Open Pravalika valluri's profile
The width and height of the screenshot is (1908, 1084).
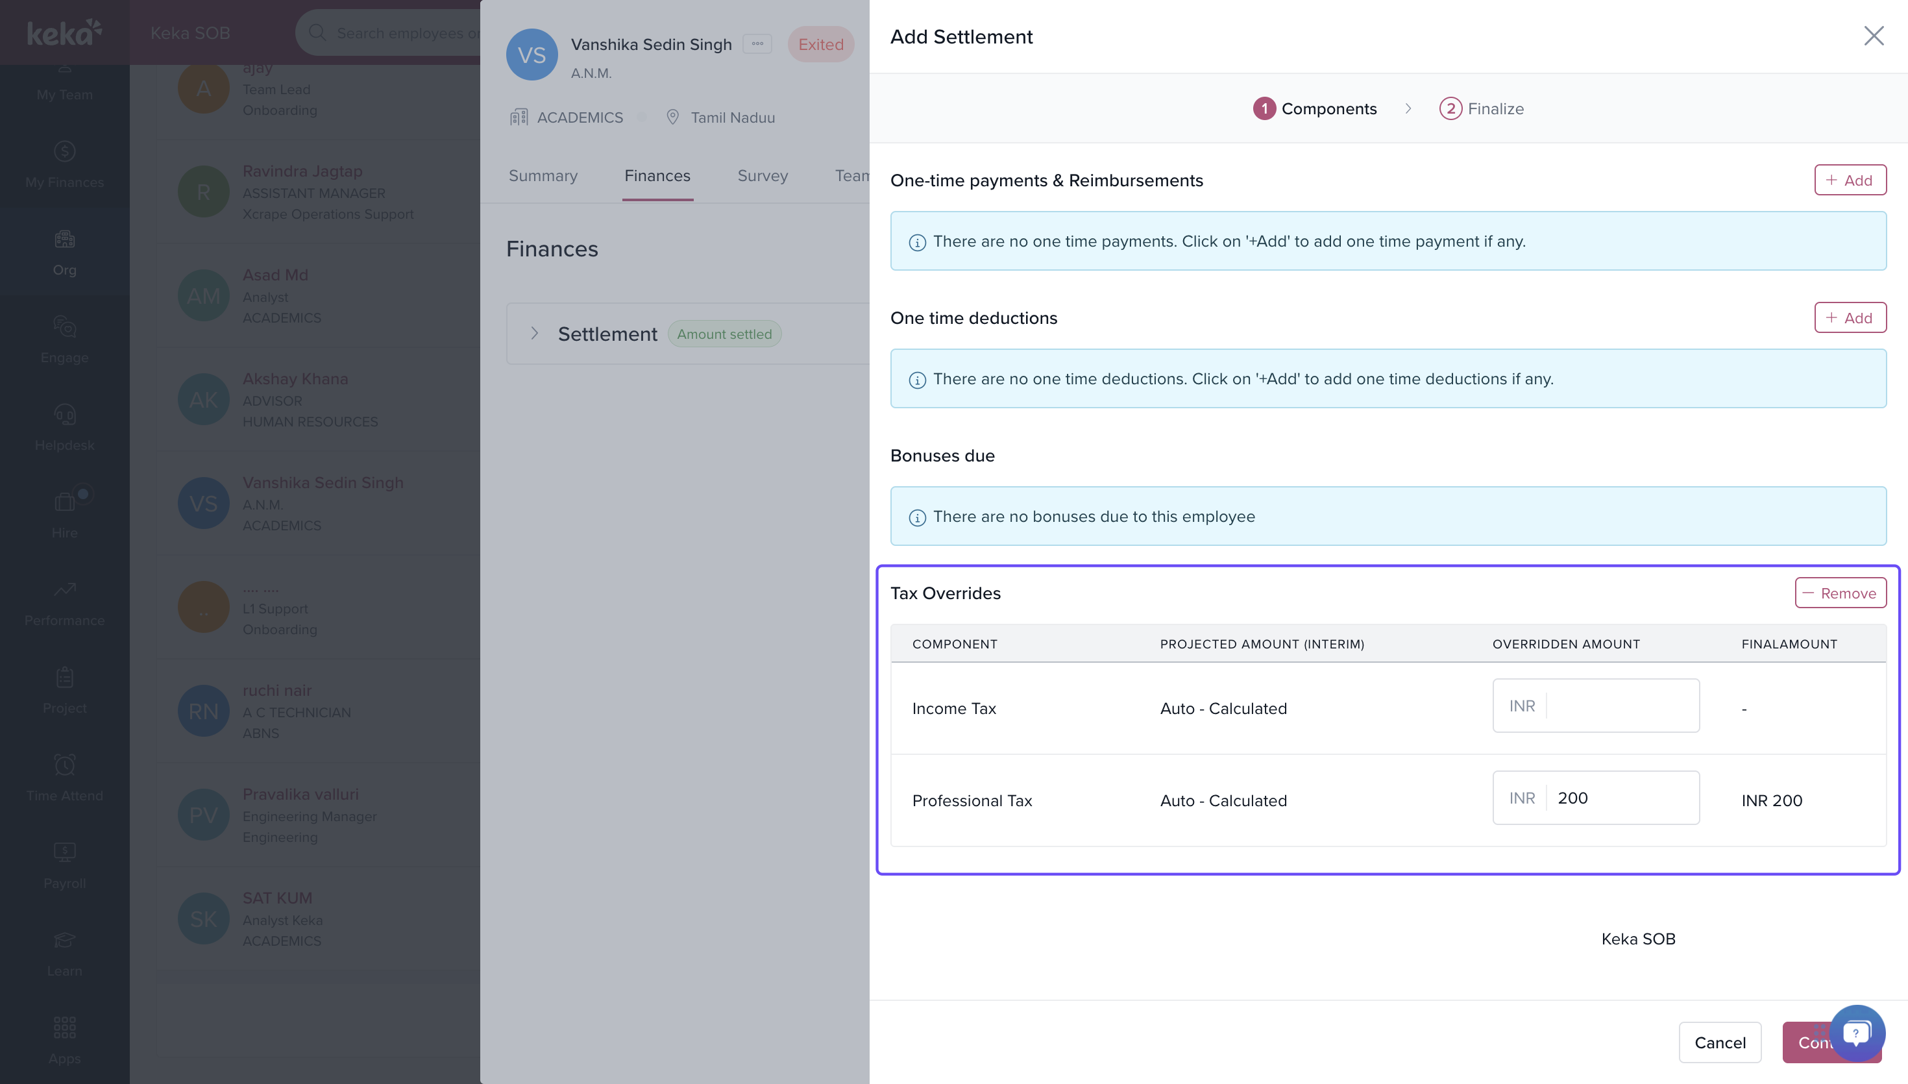tap(300, 795)
